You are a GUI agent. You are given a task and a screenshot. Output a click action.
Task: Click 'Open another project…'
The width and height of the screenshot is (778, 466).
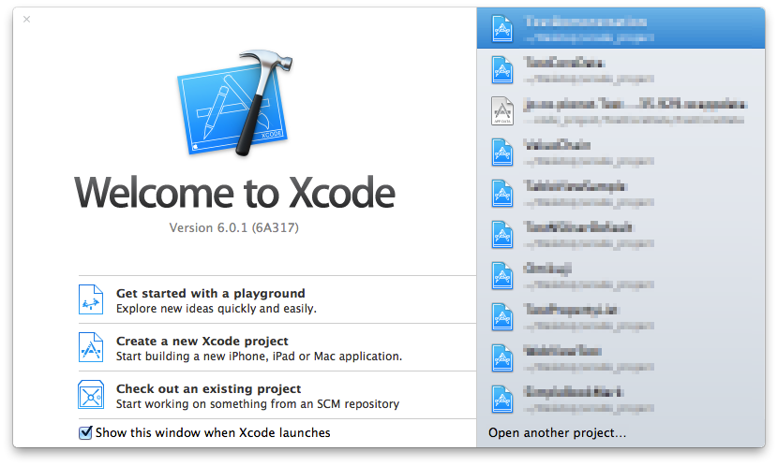[x=557, y=433]
